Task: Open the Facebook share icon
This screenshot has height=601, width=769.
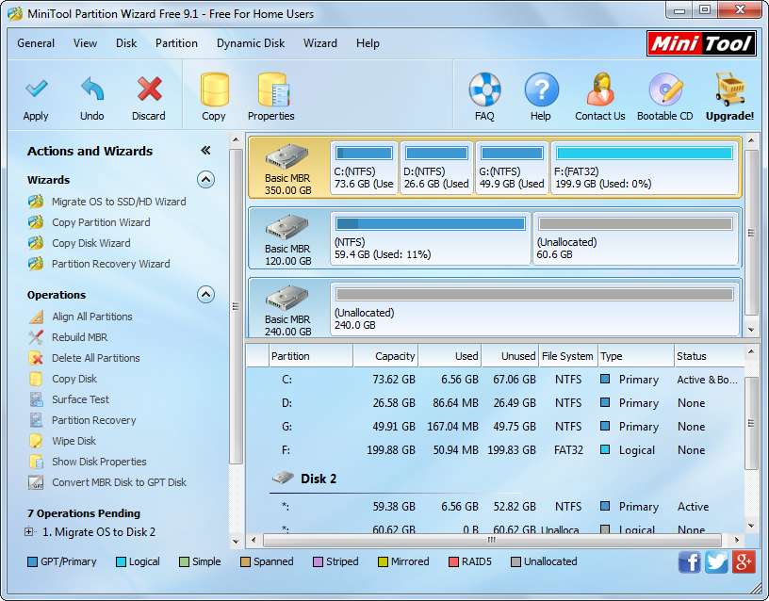Action: [x=690, y=561]
